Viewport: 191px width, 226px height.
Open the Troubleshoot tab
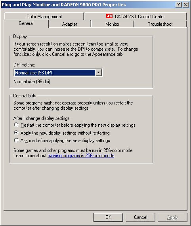coord(160,24)
